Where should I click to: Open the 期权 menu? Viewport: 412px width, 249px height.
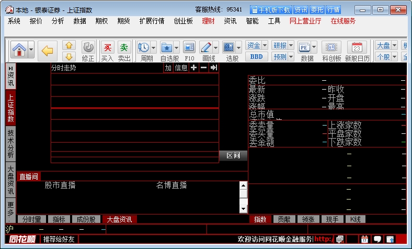pyautogui.click(x=101, y=21)
